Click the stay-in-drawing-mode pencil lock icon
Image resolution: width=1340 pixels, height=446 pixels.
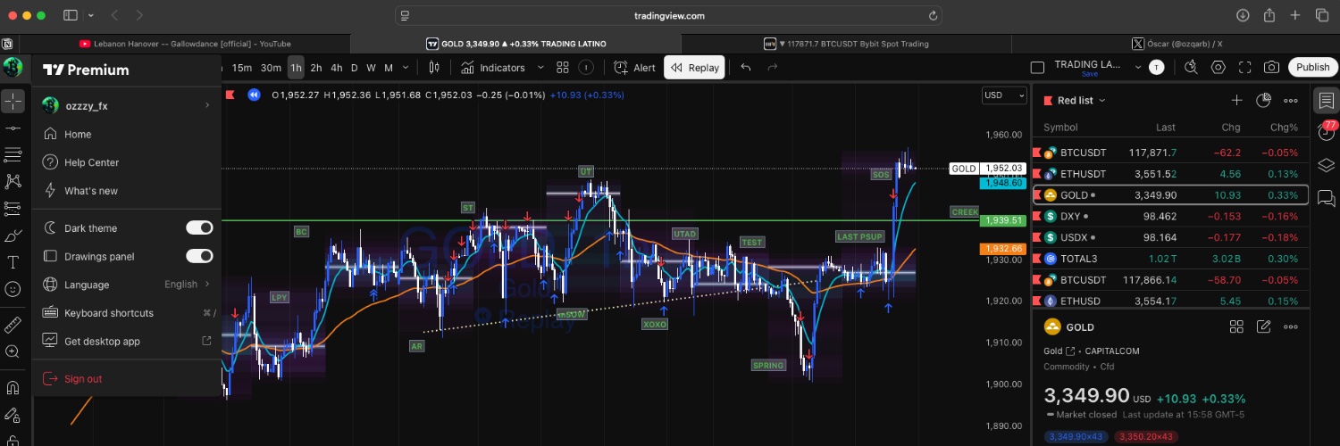(13, 415)
